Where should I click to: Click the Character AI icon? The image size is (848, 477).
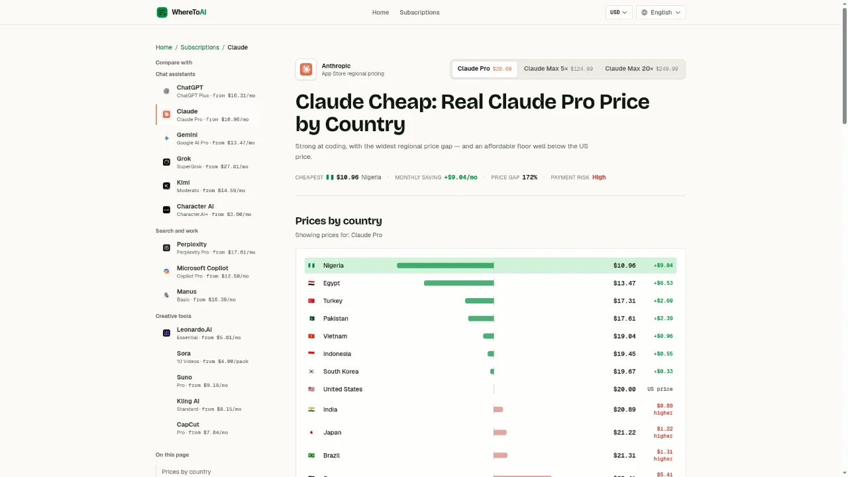click(x=166, y=210)
